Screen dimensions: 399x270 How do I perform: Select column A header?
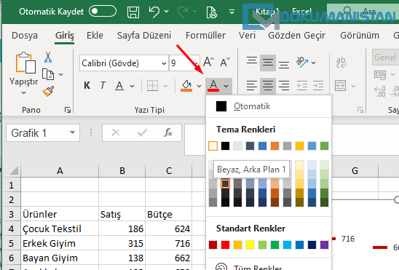pos(60,170)
